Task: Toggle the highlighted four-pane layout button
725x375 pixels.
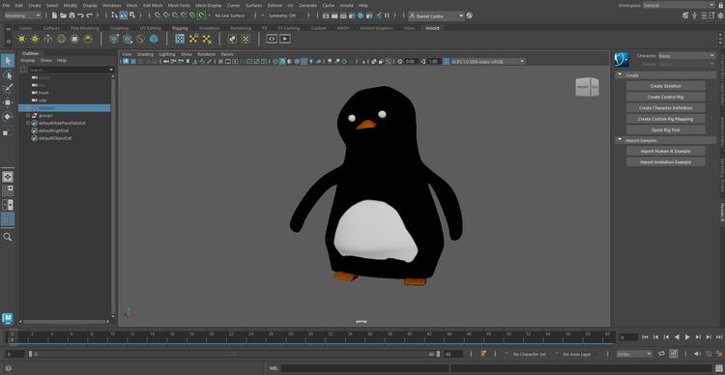Action: [x=8, y=218]
